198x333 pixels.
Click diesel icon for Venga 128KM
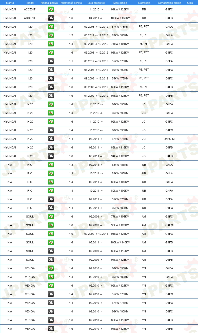click(51, 329)
